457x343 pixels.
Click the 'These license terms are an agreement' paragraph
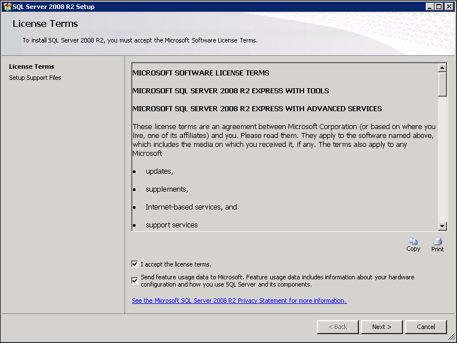pos(284,140)
